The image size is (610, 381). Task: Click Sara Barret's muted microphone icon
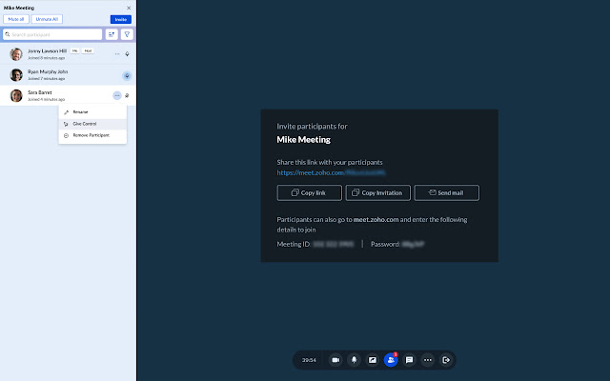[128, 95]
